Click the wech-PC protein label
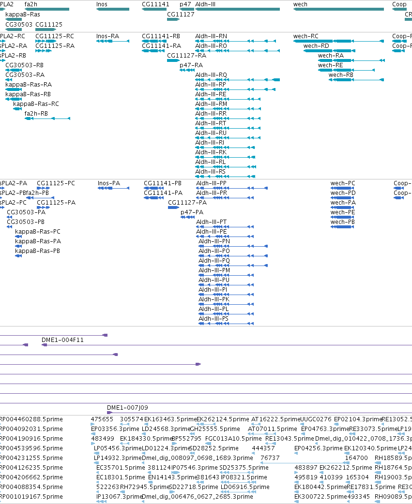 click(343, 183)
